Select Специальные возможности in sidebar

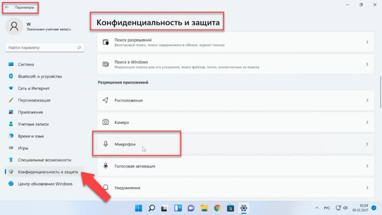(x=45, y=160)
